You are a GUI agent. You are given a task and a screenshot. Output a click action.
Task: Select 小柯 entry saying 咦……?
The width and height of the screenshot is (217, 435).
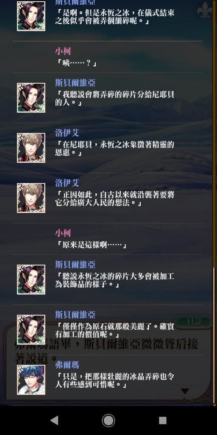tap(108, 57)
